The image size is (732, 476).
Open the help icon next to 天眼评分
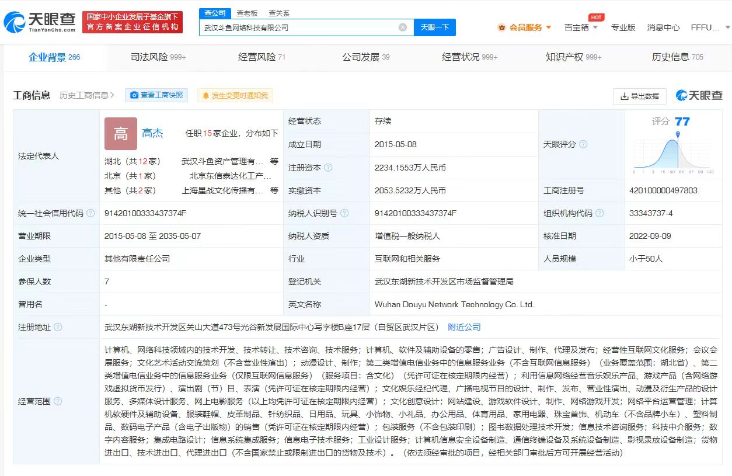583,144
